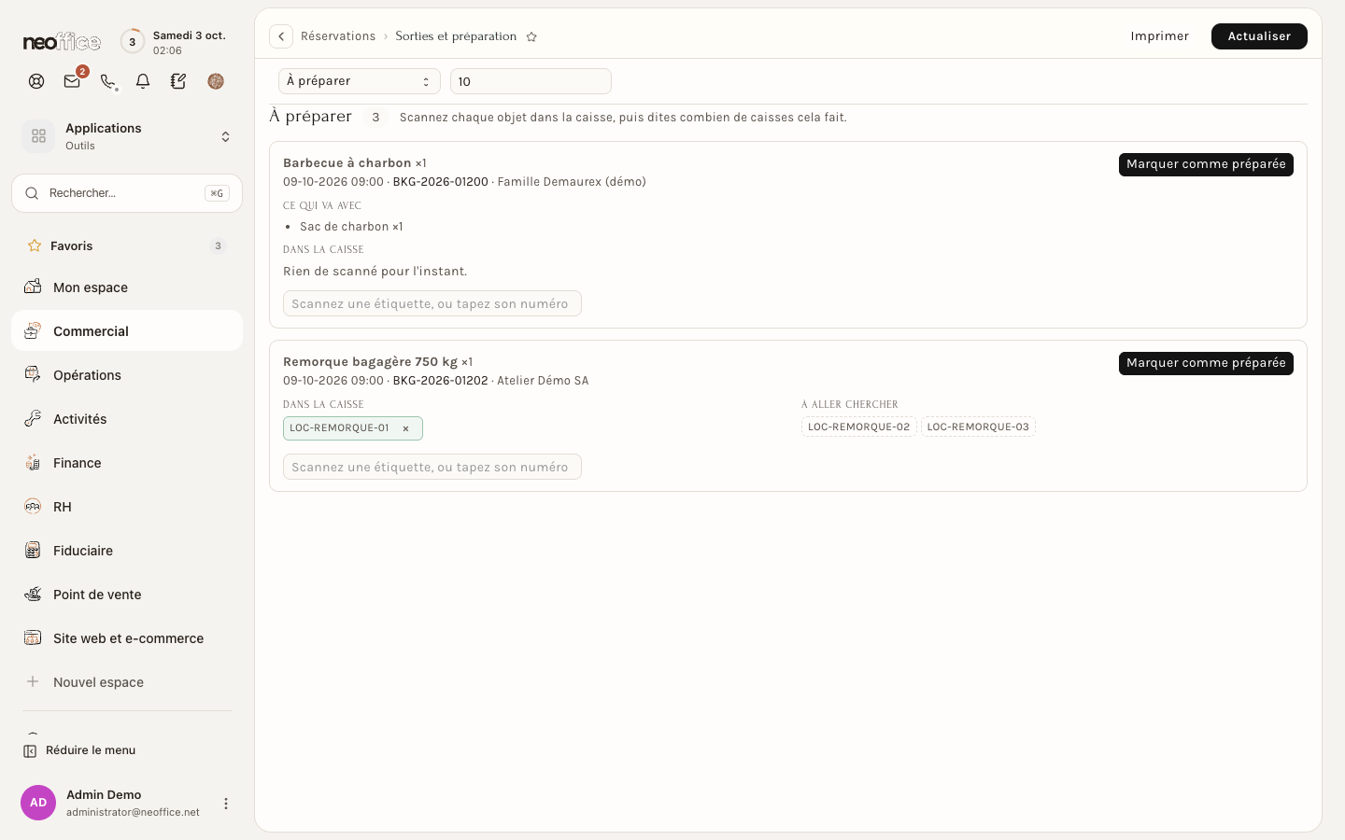The height and width of the screenshot is (840, 1345).
Task: Open the Admin Demo three-dot menu
Action: [225, 804]
